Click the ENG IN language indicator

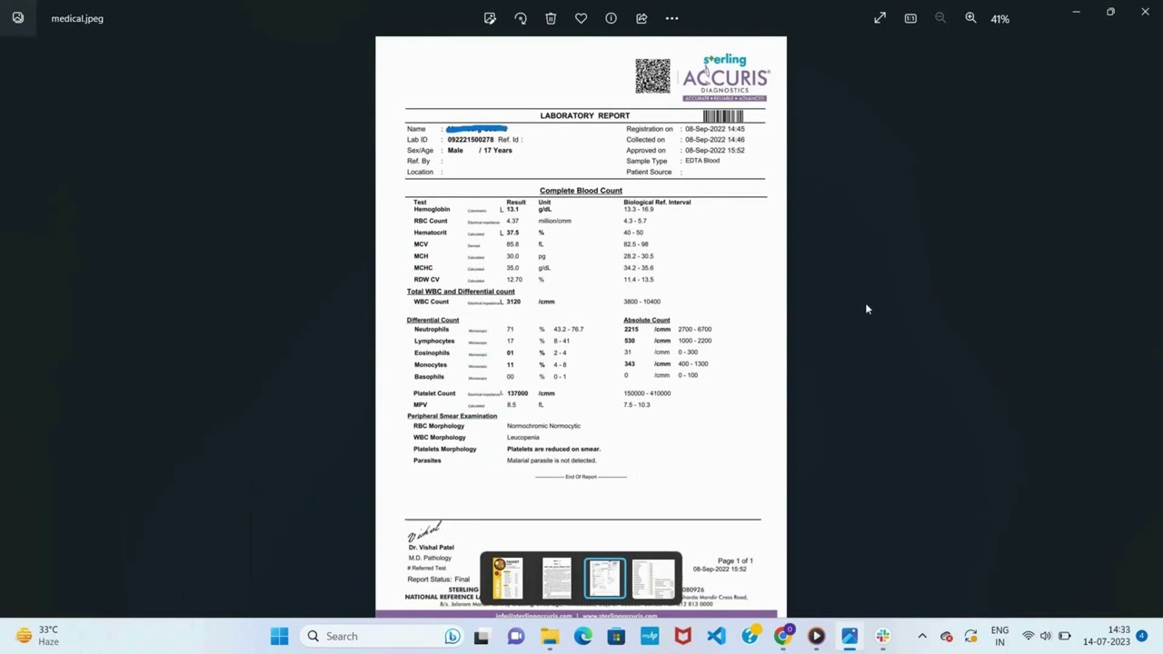point(999,636)
